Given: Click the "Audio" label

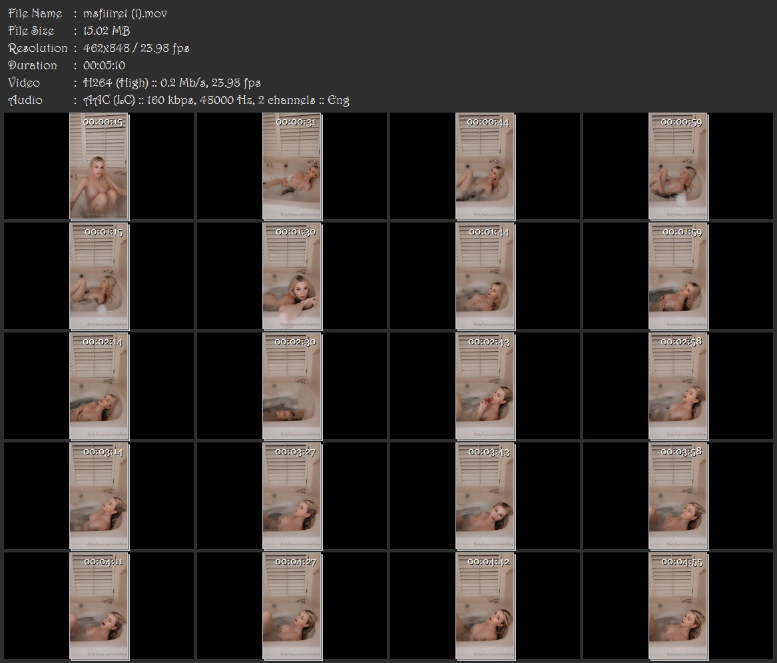Looking at the screenshot, I should 25,100.
